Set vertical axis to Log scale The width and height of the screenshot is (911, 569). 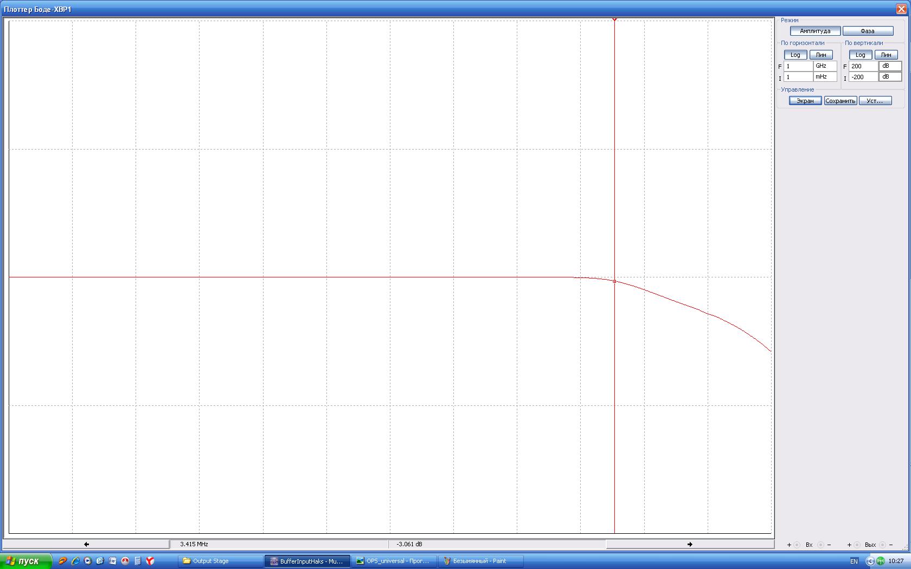[861, 55]
